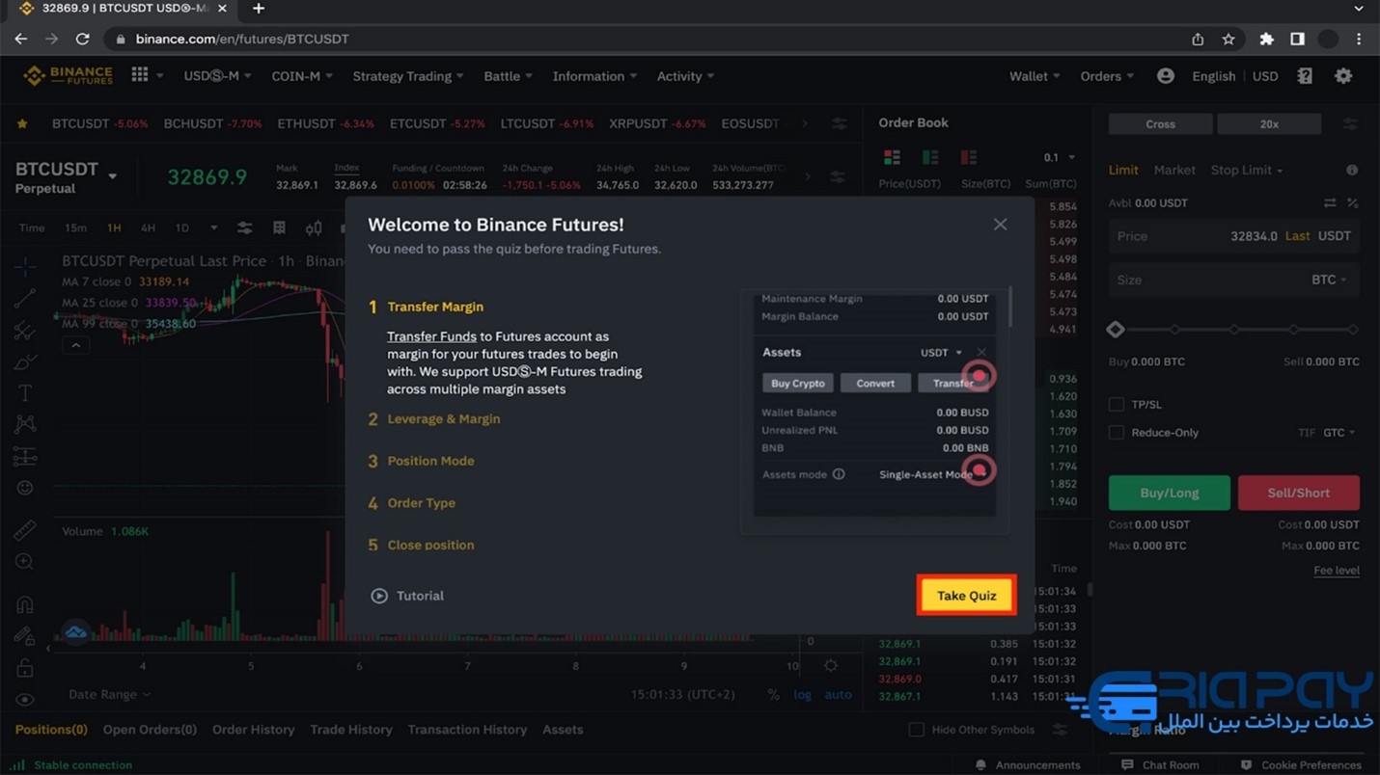
Task: Open the Size unit BTC dropdown
Action: click(1329, 280)
